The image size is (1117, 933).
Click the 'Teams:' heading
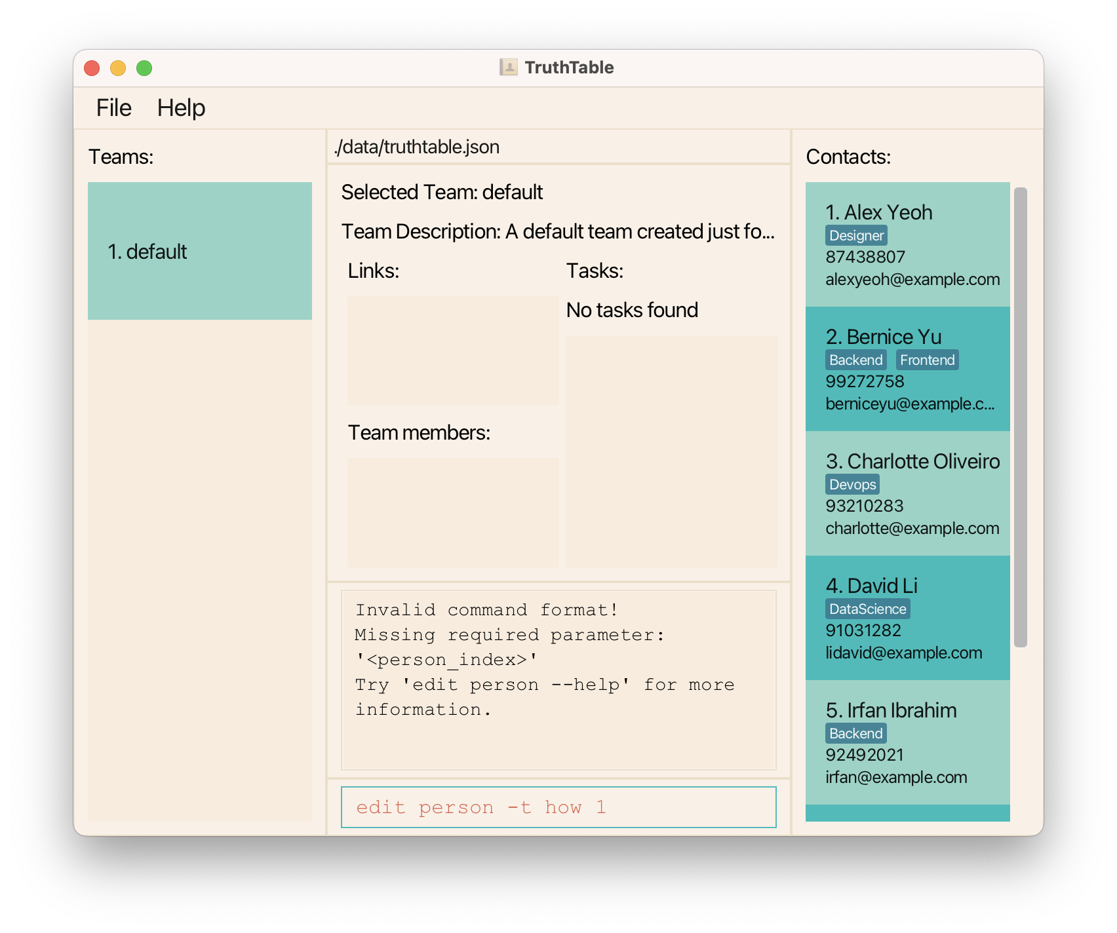tap(121, 157)
